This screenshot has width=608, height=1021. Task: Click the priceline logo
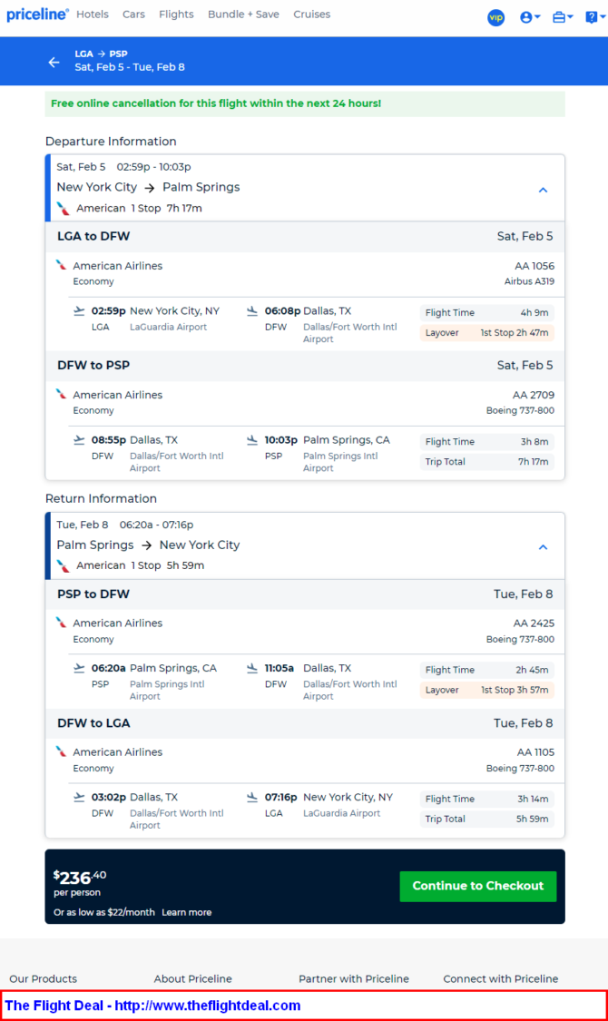coord(37,15)
